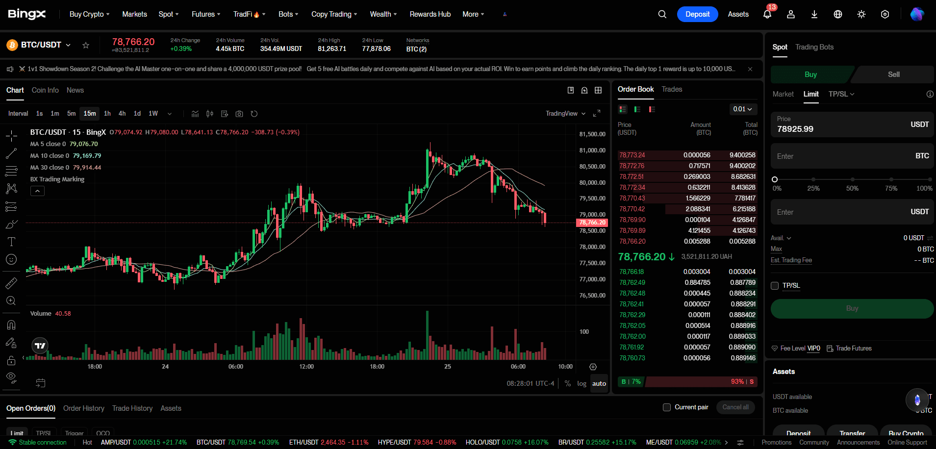Toggle the auto scale option
936x449 pixels.
(599, 383)
